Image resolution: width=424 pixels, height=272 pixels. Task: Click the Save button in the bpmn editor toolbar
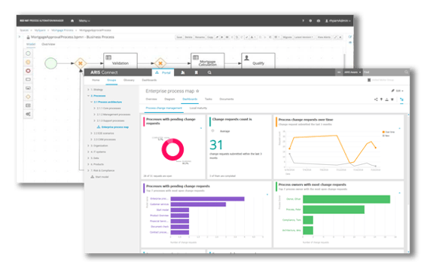tap(179, 37)
